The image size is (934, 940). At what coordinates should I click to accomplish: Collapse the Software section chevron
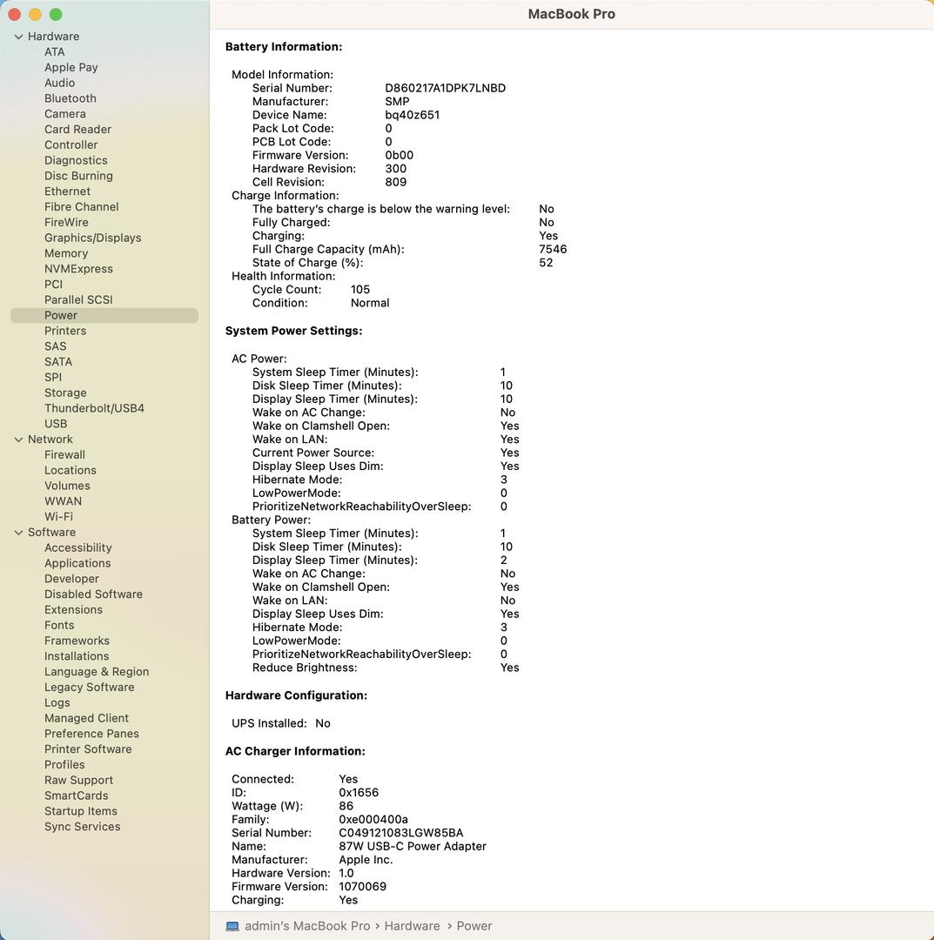click(x=18, y=533)
